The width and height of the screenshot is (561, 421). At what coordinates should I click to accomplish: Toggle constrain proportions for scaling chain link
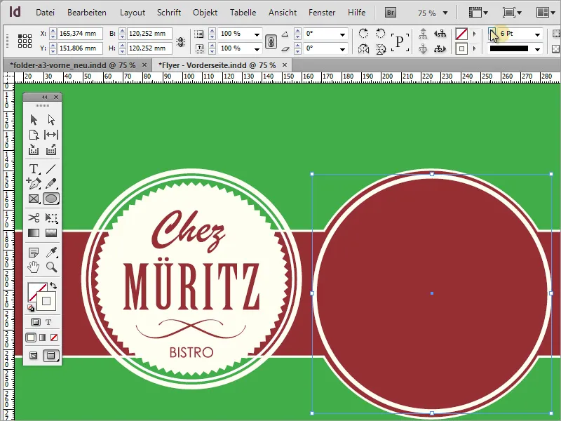(271, 41)
